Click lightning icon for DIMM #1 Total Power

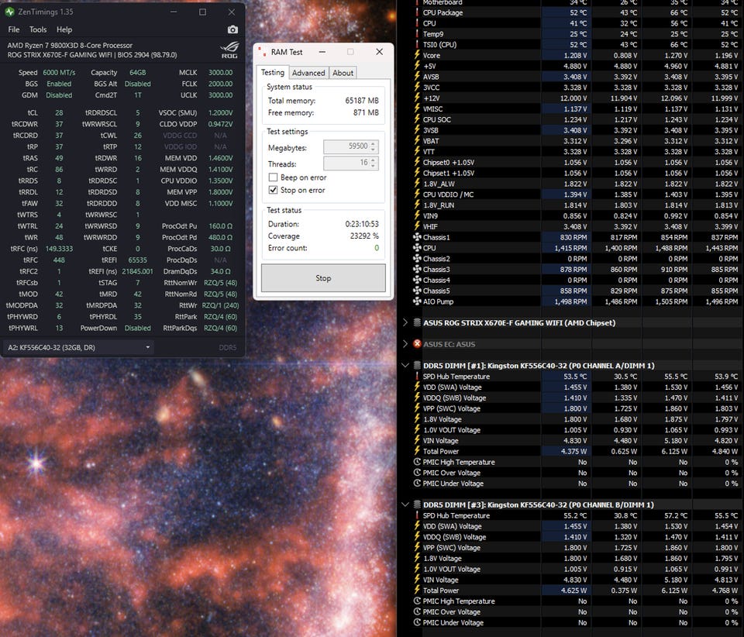coord(417,451)
